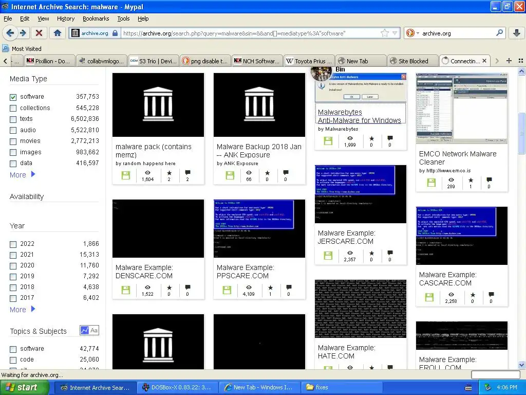Open the Tools menu
Image resolution: width=526 pixels, height=395 pixels.
coord(123,19)
